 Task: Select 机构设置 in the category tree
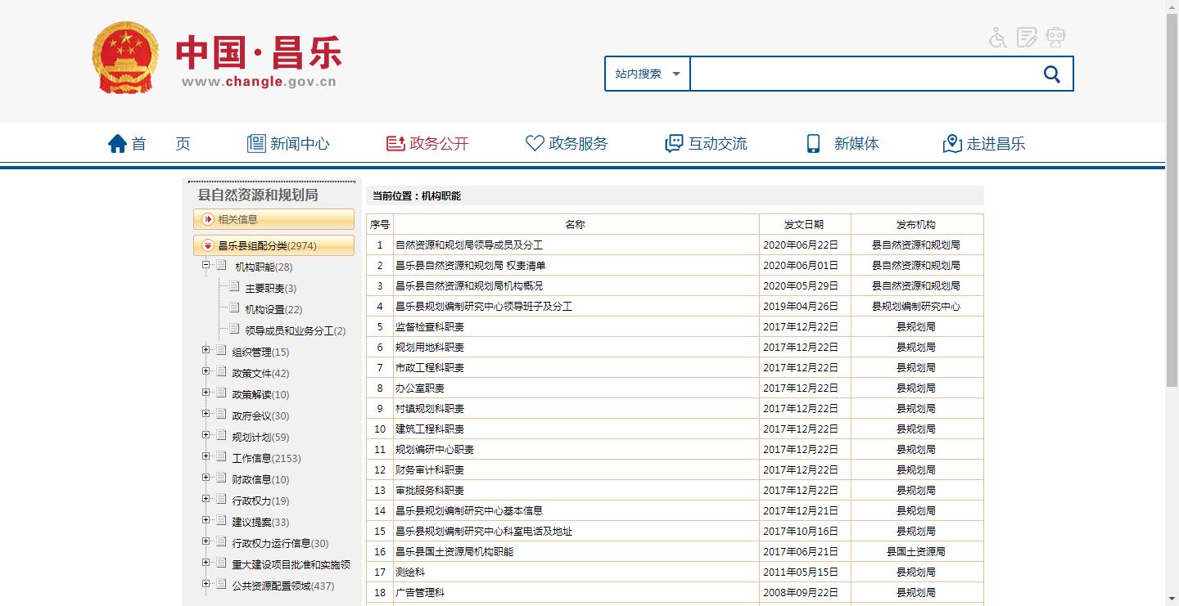pyautogui.click(x=273, y=310)
